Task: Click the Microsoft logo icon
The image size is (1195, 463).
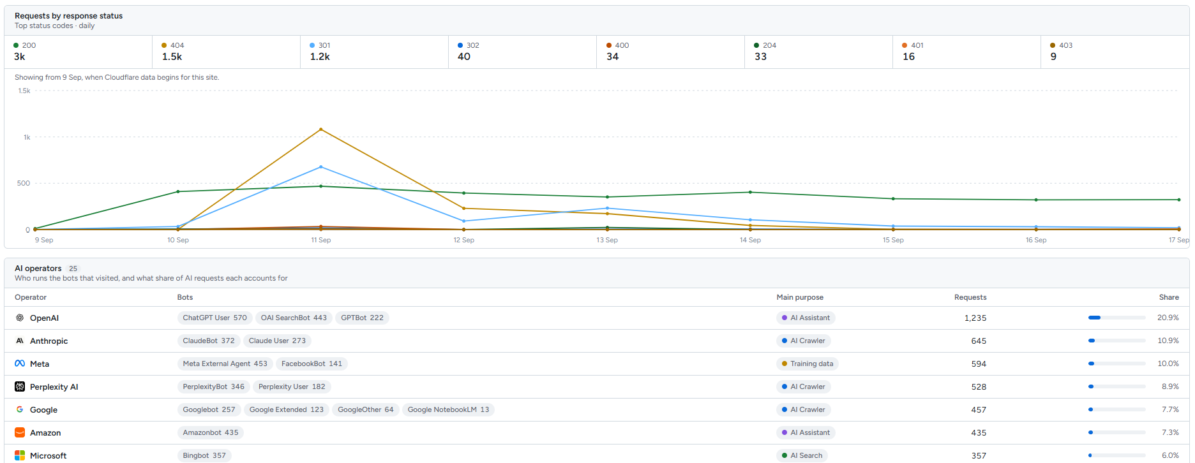Action: pos(20,455)
